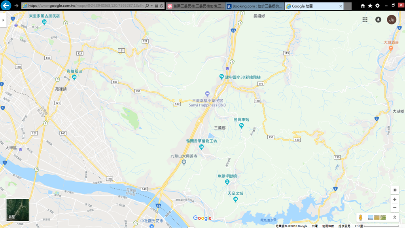Screen dimensions: 405x228
Task: Click the 九華山大興善寺 location pin
Action: point(184,162)
